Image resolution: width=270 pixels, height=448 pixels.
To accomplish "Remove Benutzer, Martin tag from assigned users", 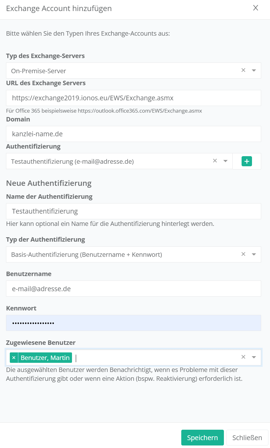I will [x=14, y=358].
